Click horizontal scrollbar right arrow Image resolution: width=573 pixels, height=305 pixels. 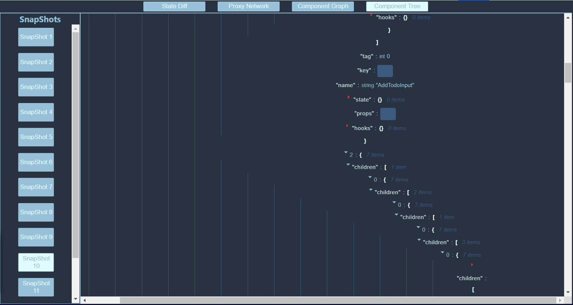point(560,301)
